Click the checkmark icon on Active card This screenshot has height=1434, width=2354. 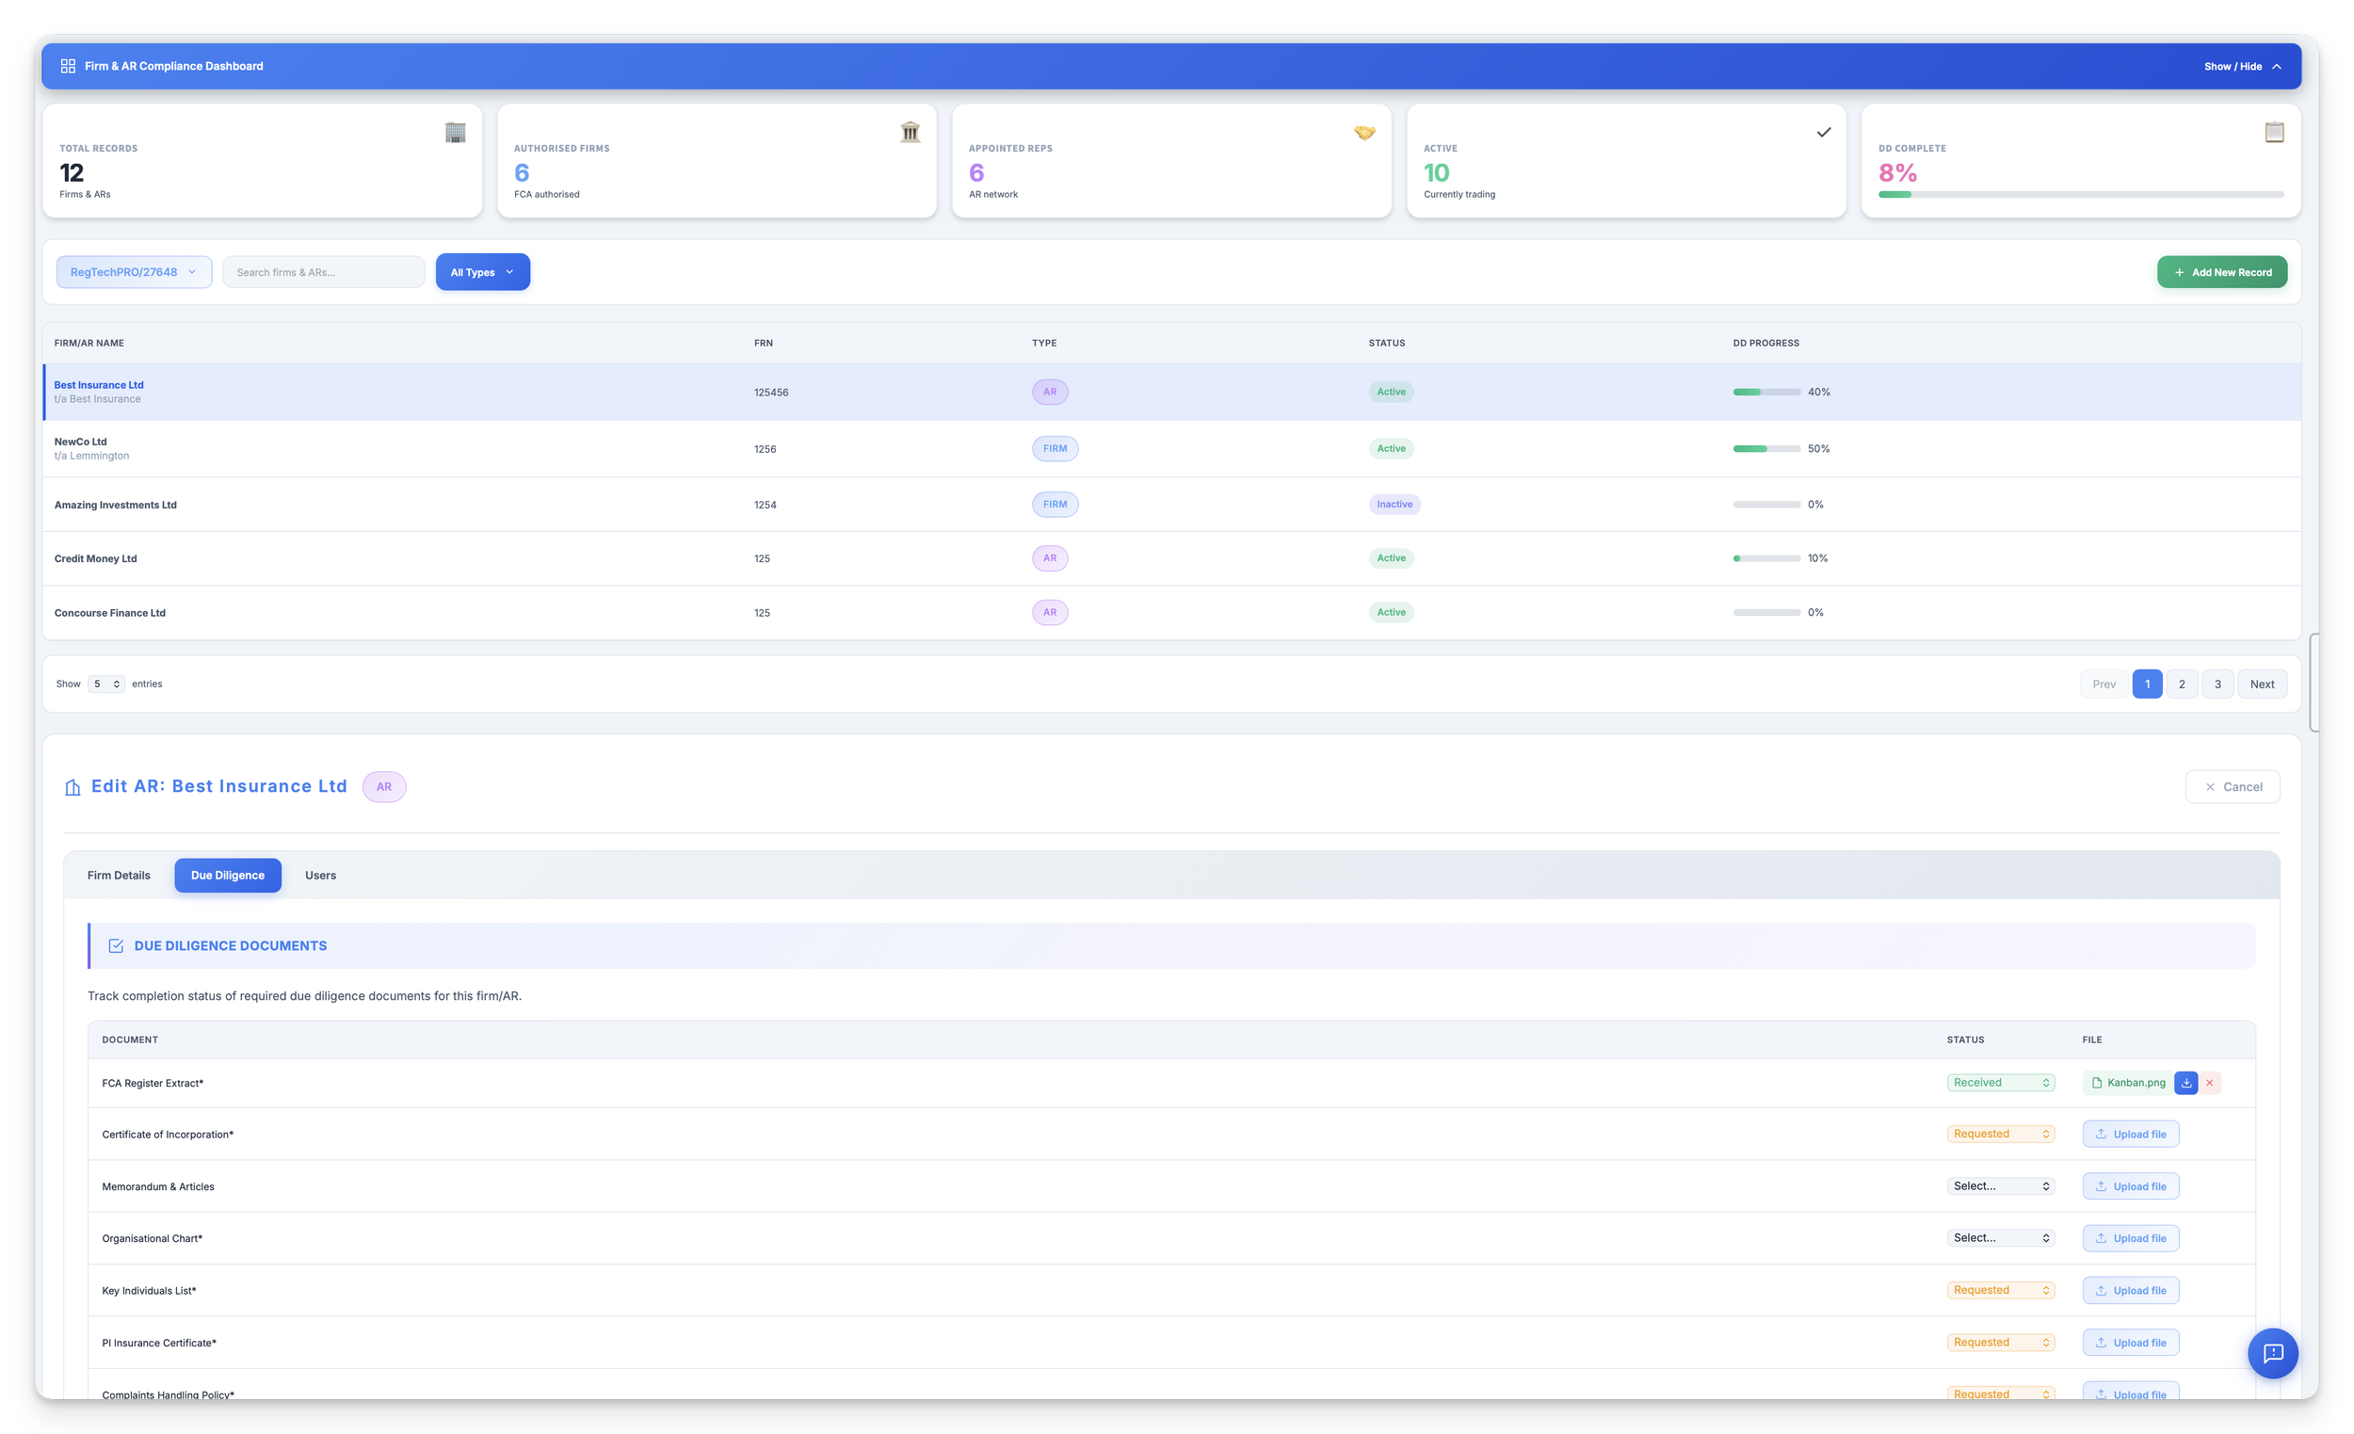click(1823, 132)
